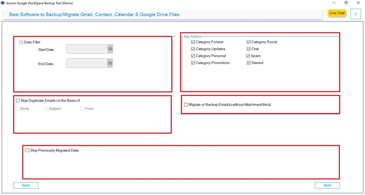Uncheck the Category Forums skip folder

[193, 42]
